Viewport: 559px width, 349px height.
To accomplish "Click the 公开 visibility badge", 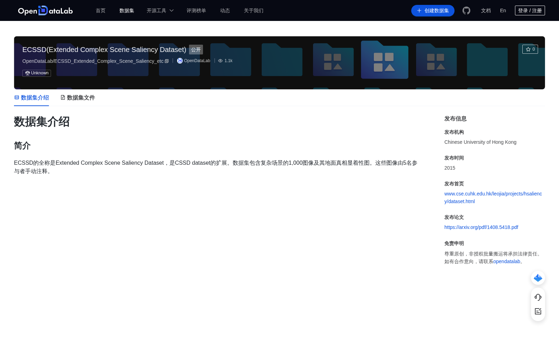I will [x=196, y=50].
